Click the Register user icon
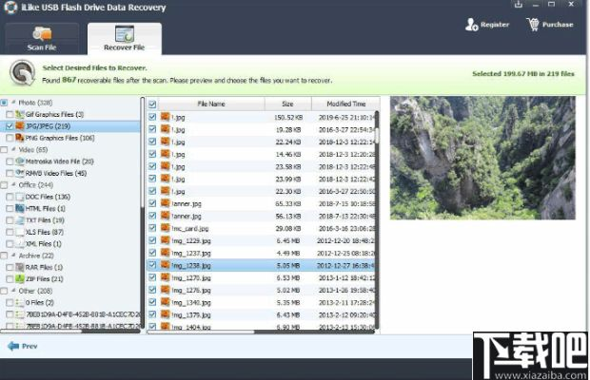 point(472,24)
